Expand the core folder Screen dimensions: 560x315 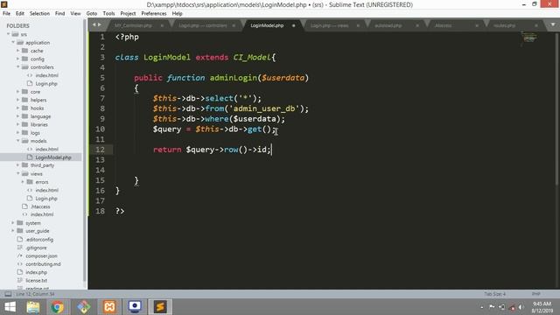[x=17, y=92]
